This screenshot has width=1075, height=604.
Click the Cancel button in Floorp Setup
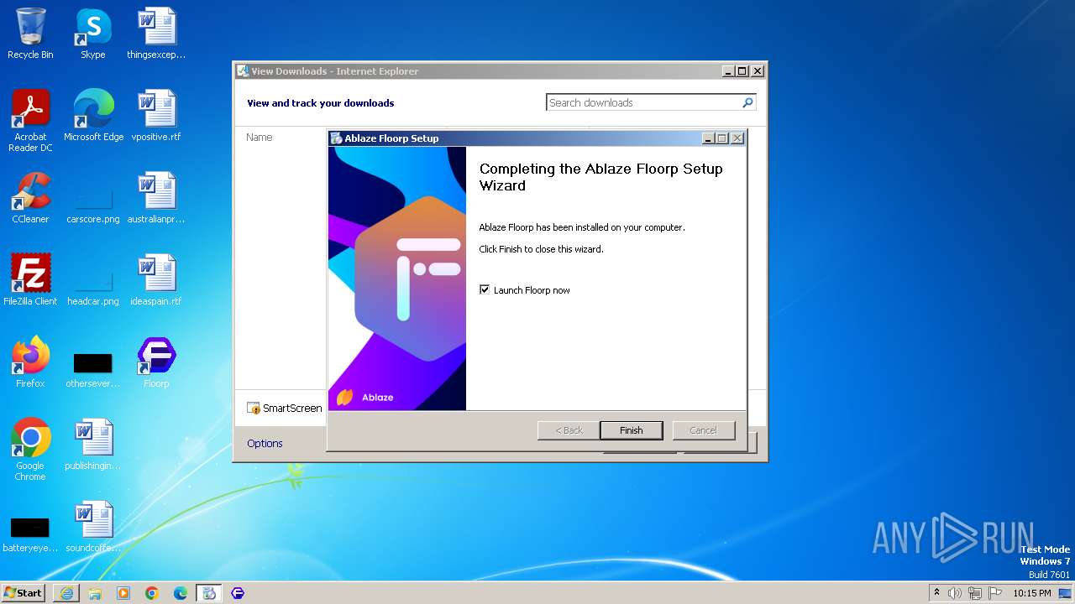(x=704, y=430)
